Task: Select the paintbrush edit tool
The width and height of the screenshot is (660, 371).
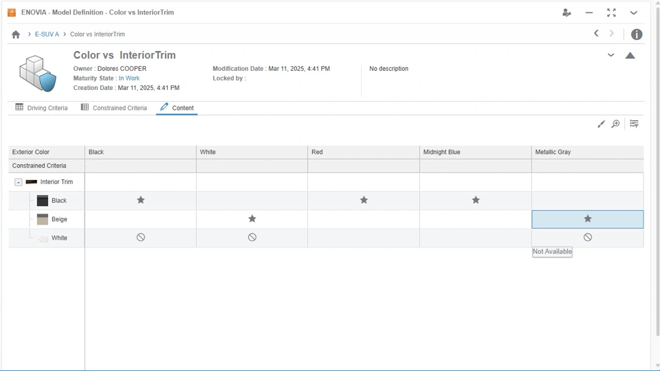Action: [x=601, y=124]
